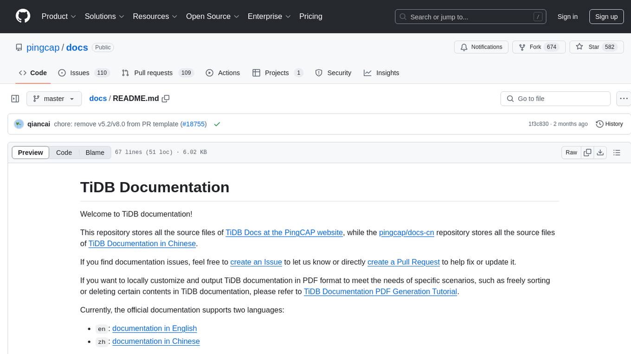Click the 67 lines file info text
This screenshot has height=354, width=631.
pyautogui.click(x=161, y=152)
